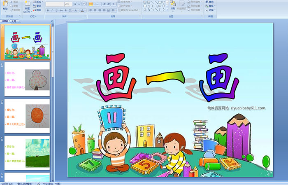Image resolution: width=288 pixels, height=185 pixels.
Task: Select slide 4 thumbnail with green grassland
Action: 27,152
